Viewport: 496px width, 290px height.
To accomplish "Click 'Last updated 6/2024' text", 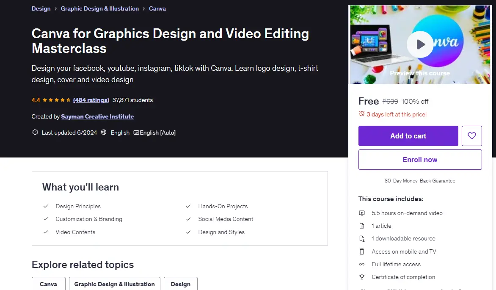I will pyautogui.click(x=69, y=133).
